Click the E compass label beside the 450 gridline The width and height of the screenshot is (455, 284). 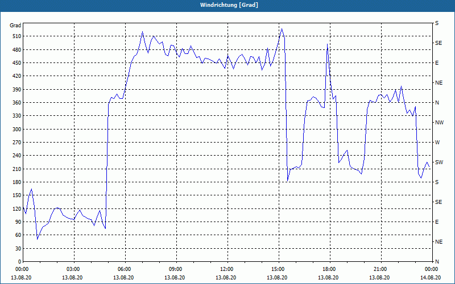[x=437, y=63]
